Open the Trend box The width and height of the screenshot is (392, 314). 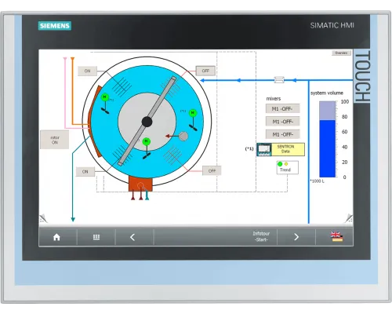click(288, 167)
